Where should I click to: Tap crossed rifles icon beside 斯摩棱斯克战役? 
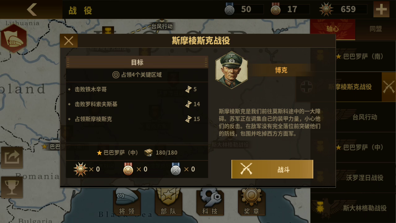(389, 87)
